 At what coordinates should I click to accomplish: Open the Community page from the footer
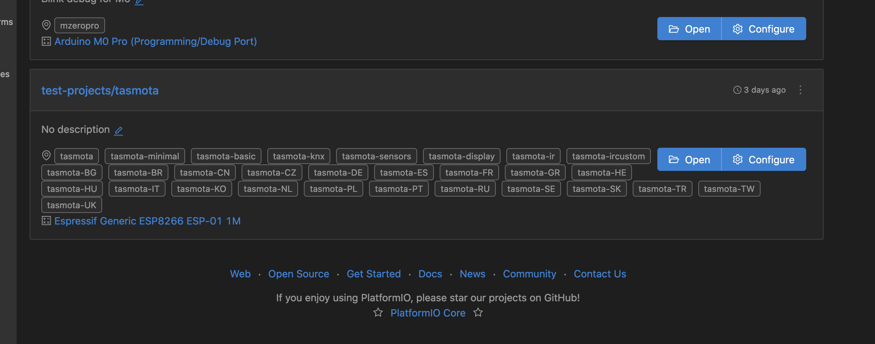[x=529, y=274]
